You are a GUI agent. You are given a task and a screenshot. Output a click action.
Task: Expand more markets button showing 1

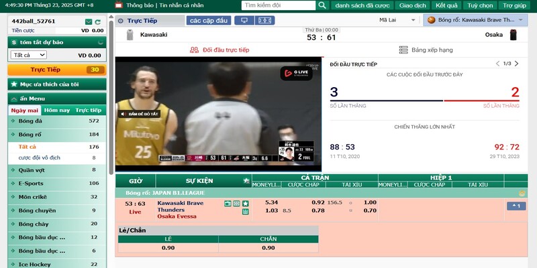tap(516, 206)
